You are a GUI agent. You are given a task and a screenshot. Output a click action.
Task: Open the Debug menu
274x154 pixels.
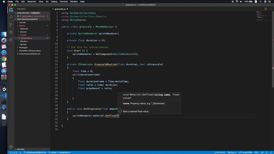pyautogui.click(x=54, y=2)
